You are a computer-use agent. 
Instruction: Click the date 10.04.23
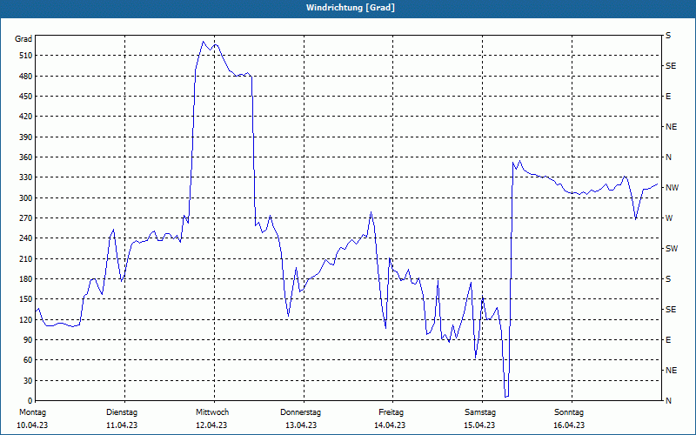tap(32, 425)
